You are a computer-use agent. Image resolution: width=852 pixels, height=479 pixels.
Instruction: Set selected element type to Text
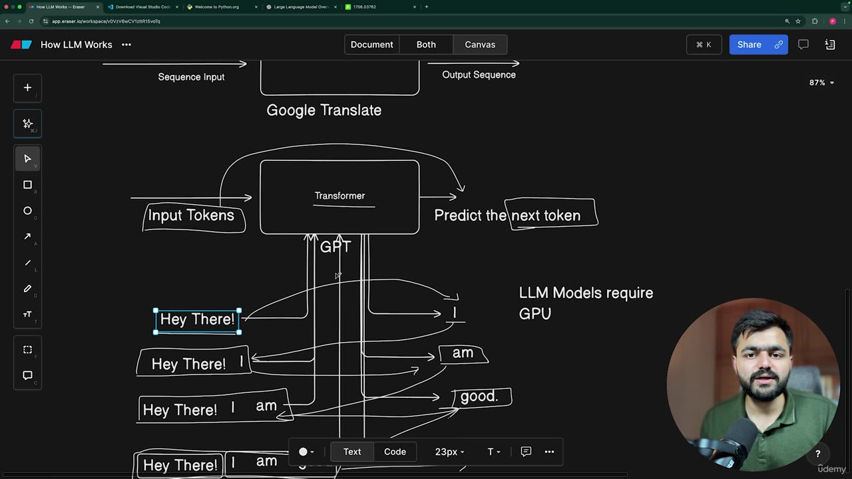[352, 452]
